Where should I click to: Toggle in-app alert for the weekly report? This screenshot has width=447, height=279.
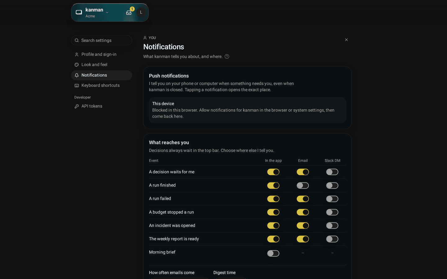coord(273,239)
